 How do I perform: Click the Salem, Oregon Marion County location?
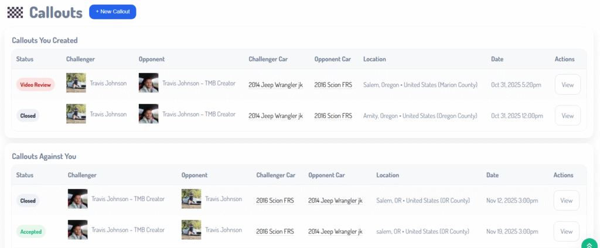pyautogui.click(x=420, y=85)
